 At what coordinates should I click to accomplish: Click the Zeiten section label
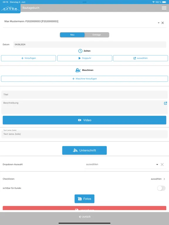pos(87,51)
